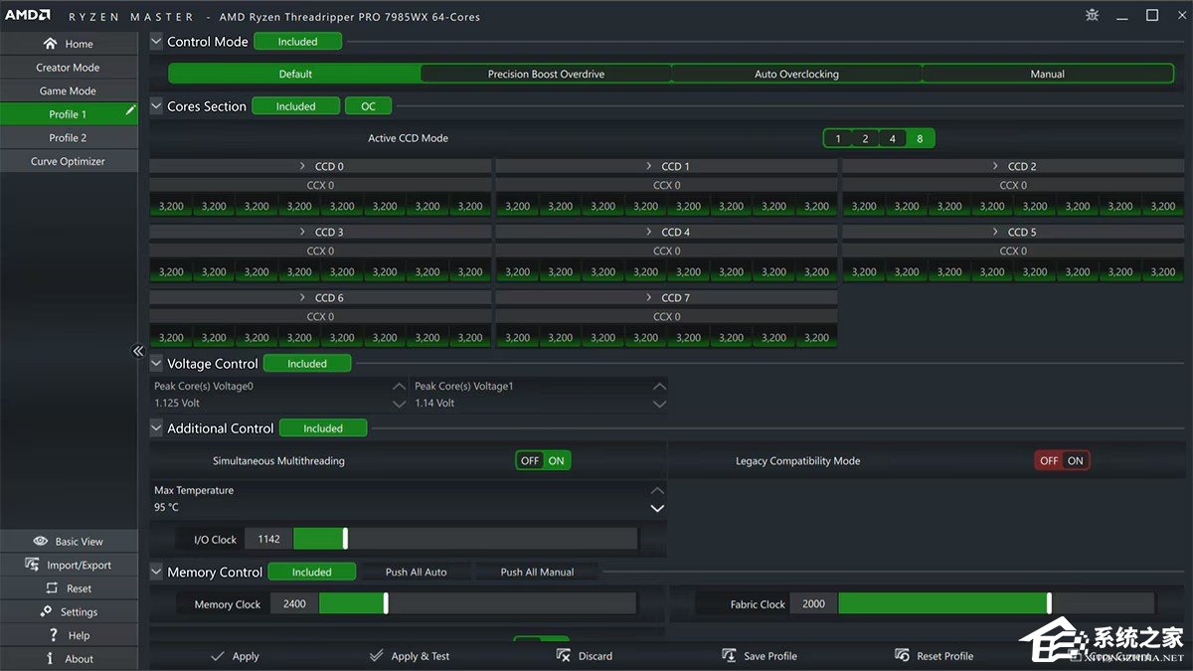The image size is (1193, 671).
Task: Toggle Legacy Compatibility Mode switch
Action: pos(1062,460)
